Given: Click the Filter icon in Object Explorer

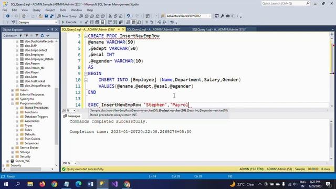Looking at the screenshot, I should [37, 36].
